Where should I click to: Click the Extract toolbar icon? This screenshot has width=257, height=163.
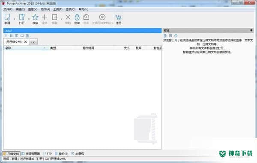tap(54, 17)
